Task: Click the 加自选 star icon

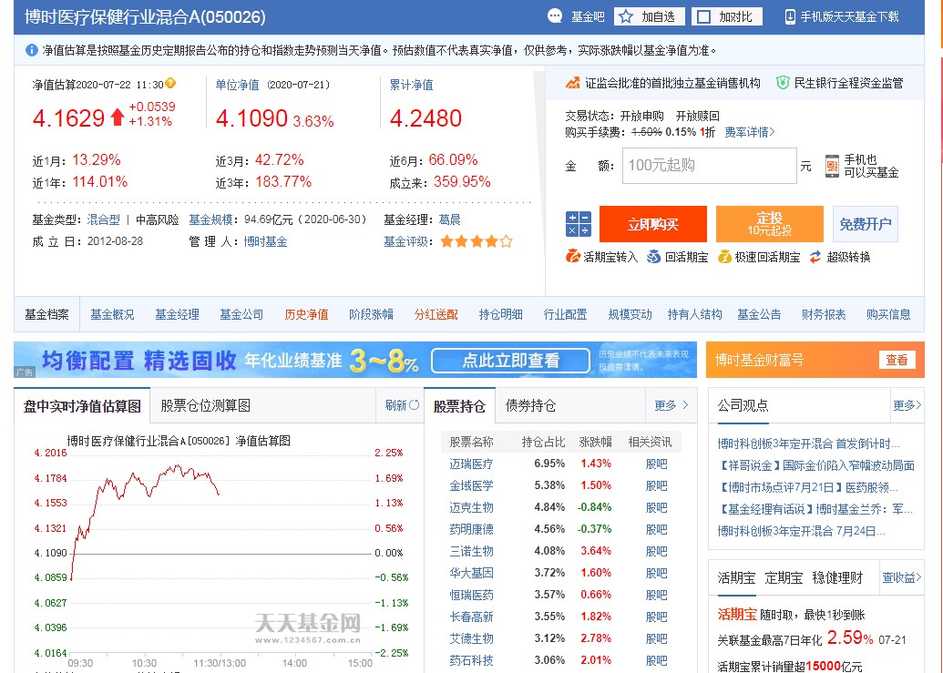Action: click(624, 15)
